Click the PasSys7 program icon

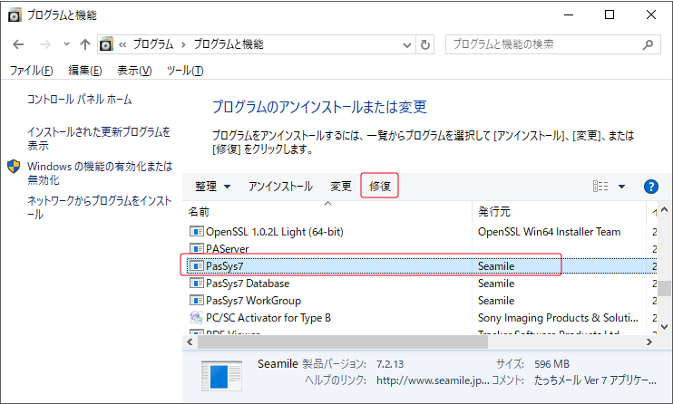pyautogui.click(x=196, y=266)
